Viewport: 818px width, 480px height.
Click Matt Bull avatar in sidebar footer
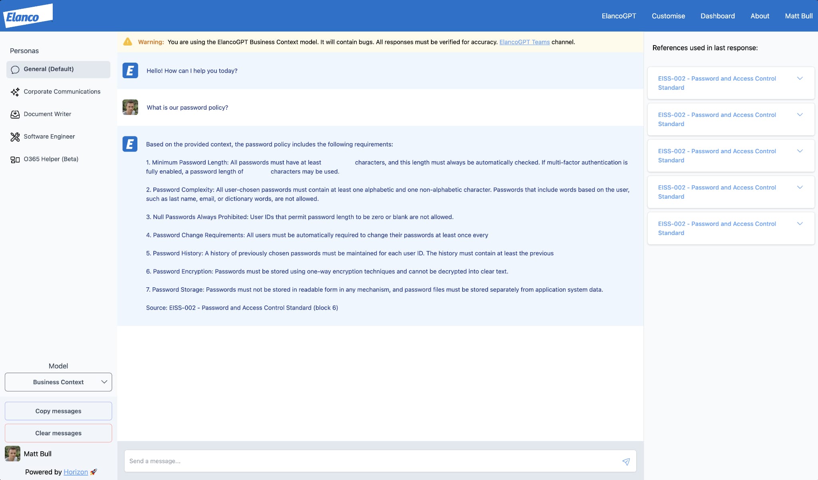pyautogui.click(x=12, y=454)
